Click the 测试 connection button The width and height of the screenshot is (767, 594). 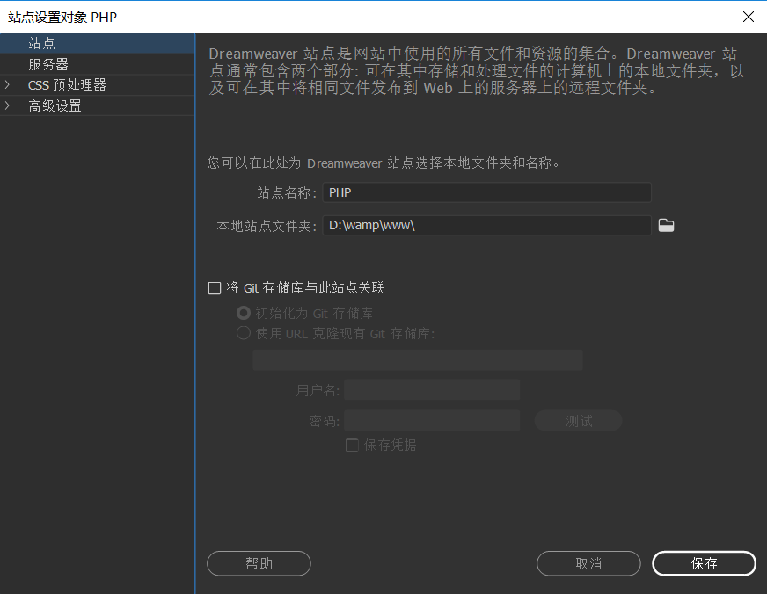tap(578, 420)
